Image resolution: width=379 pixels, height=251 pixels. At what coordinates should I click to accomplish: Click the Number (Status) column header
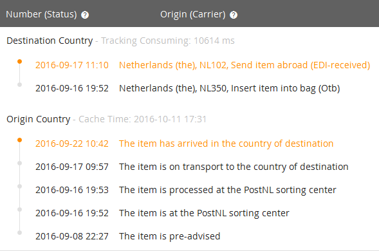tap(41, 14)
